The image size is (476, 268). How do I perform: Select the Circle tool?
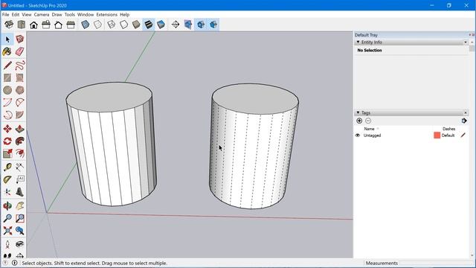pos(7,90)
